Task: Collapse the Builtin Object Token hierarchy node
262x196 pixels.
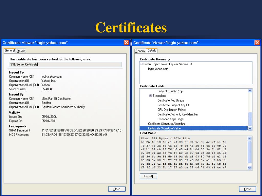Action: (141, 64)
